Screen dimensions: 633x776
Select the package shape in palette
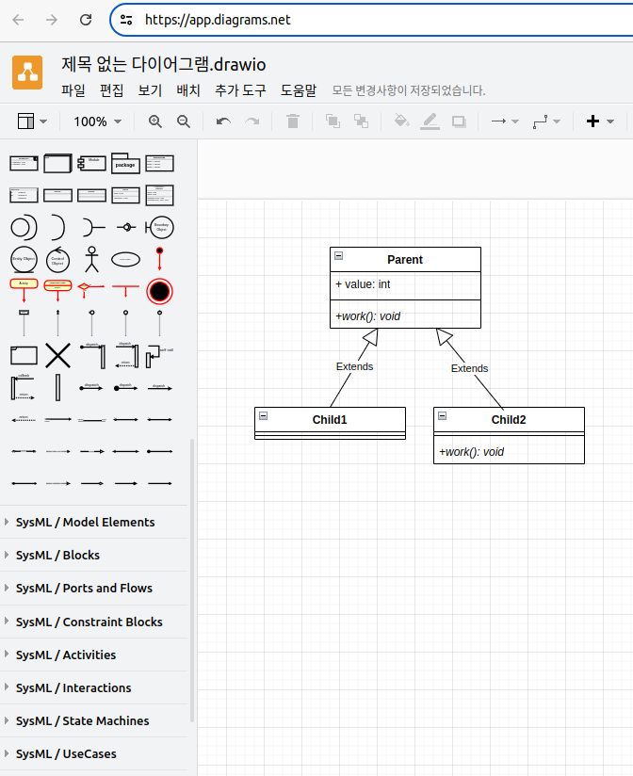[125, 163]
